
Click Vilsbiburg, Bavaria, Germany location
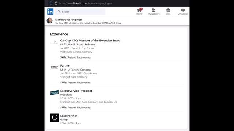coord(76,52)
